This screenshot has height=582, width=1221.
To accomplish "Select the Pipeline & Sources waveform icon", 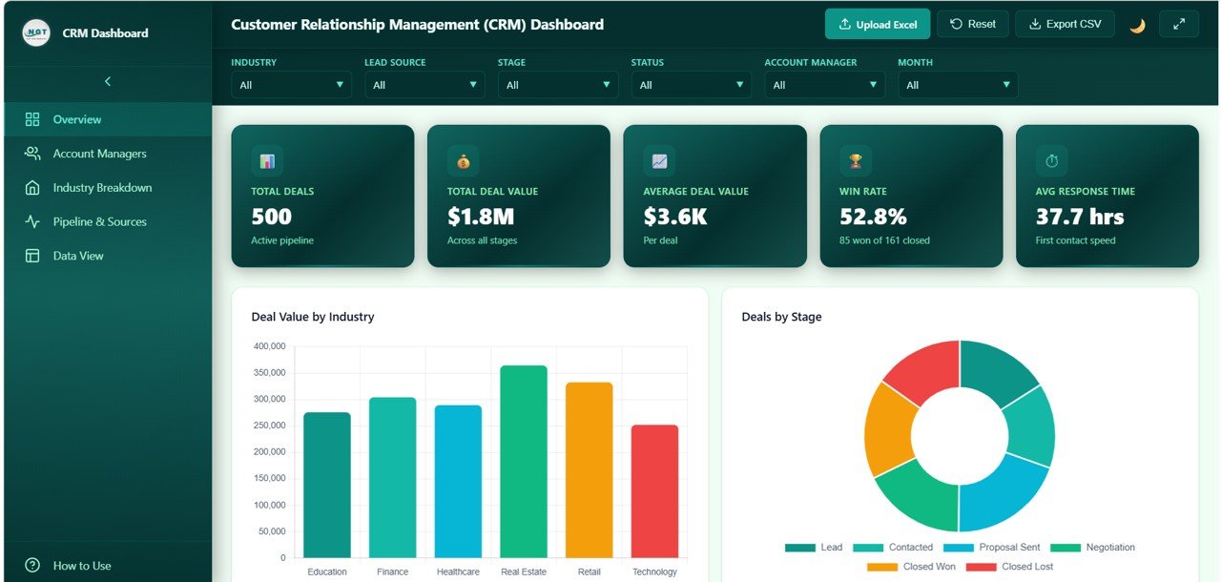I will tap(31, 221).
